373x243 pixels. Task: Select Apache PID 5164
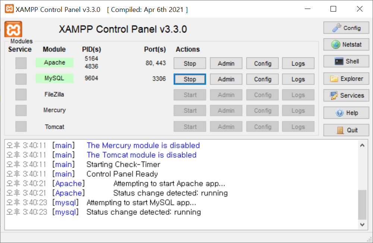coord(91,59)
